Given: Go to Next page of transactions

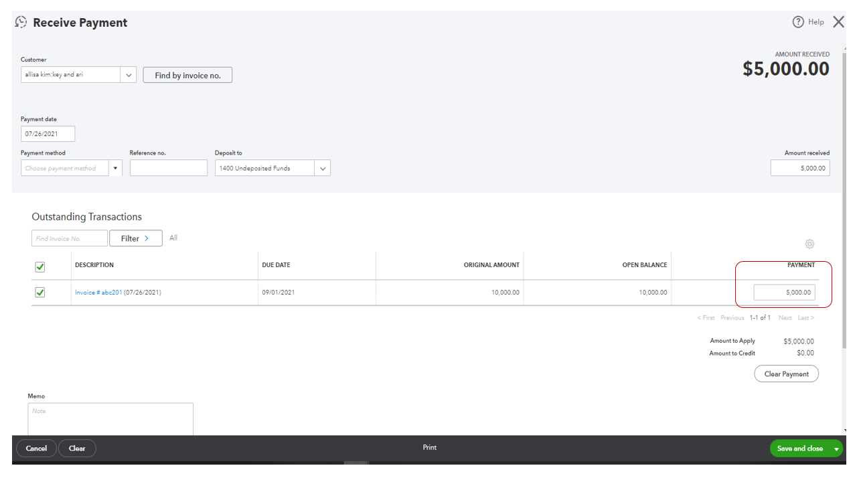Looking at the screenshot, I should 785,318.
